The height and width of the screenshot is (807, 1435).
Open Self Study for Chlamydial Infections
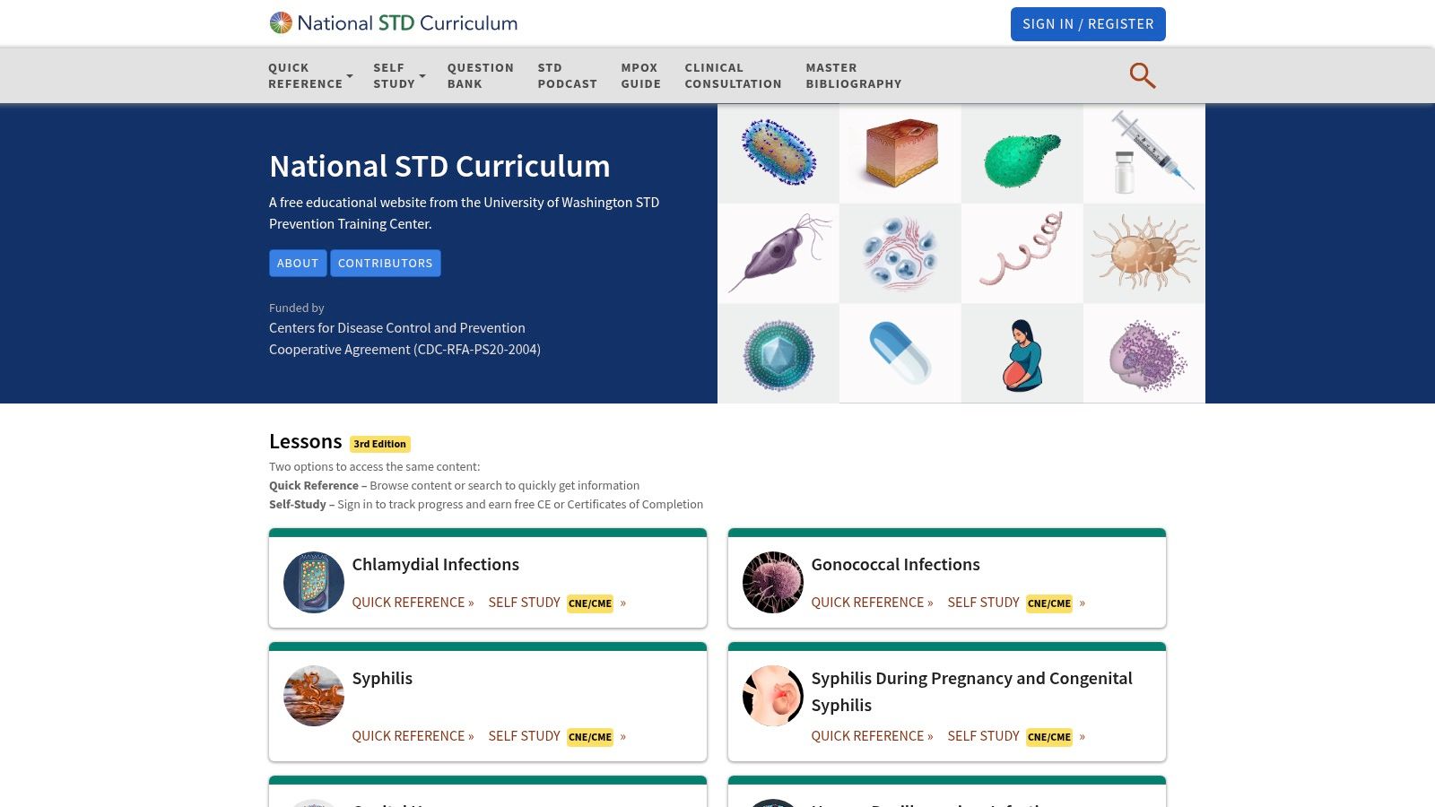[557, 603]
